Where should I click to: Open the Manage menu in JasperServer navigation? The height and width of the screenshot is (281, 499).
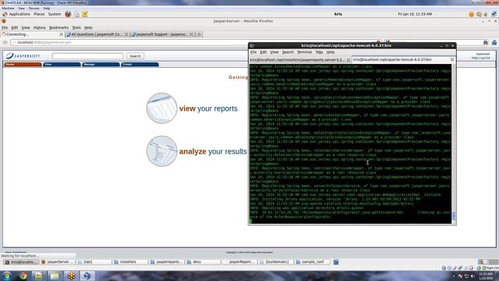click(x=101, y=64)
